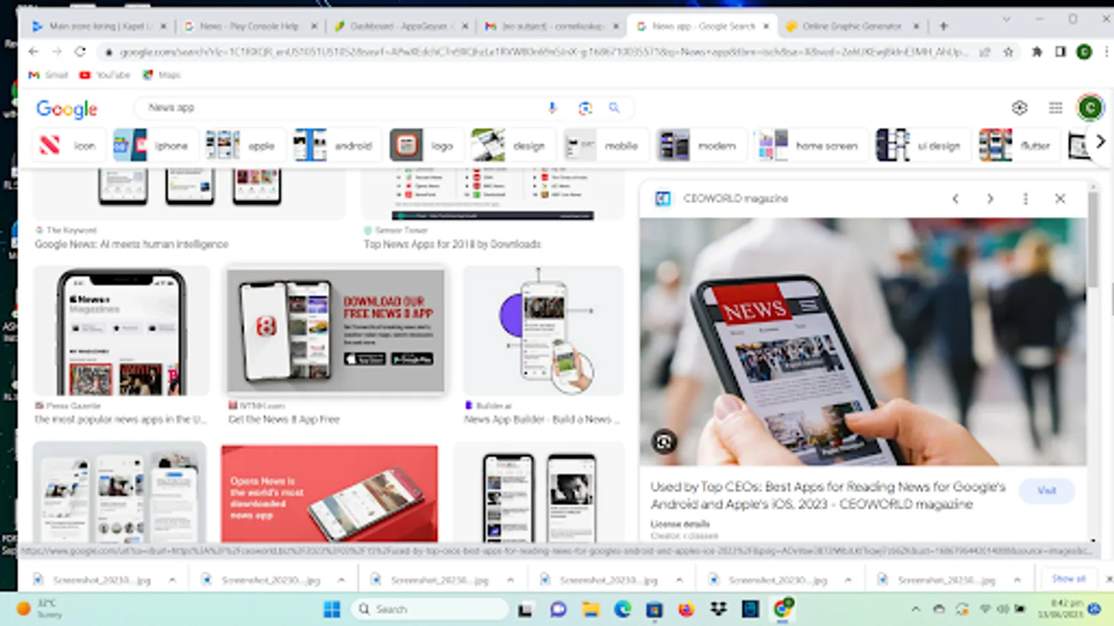Image resolution: width=1114 pixels, height=626 pixels.
Task: Open more options in the CEOWORLD preview panel
Action: click(x=1026, y=199)
